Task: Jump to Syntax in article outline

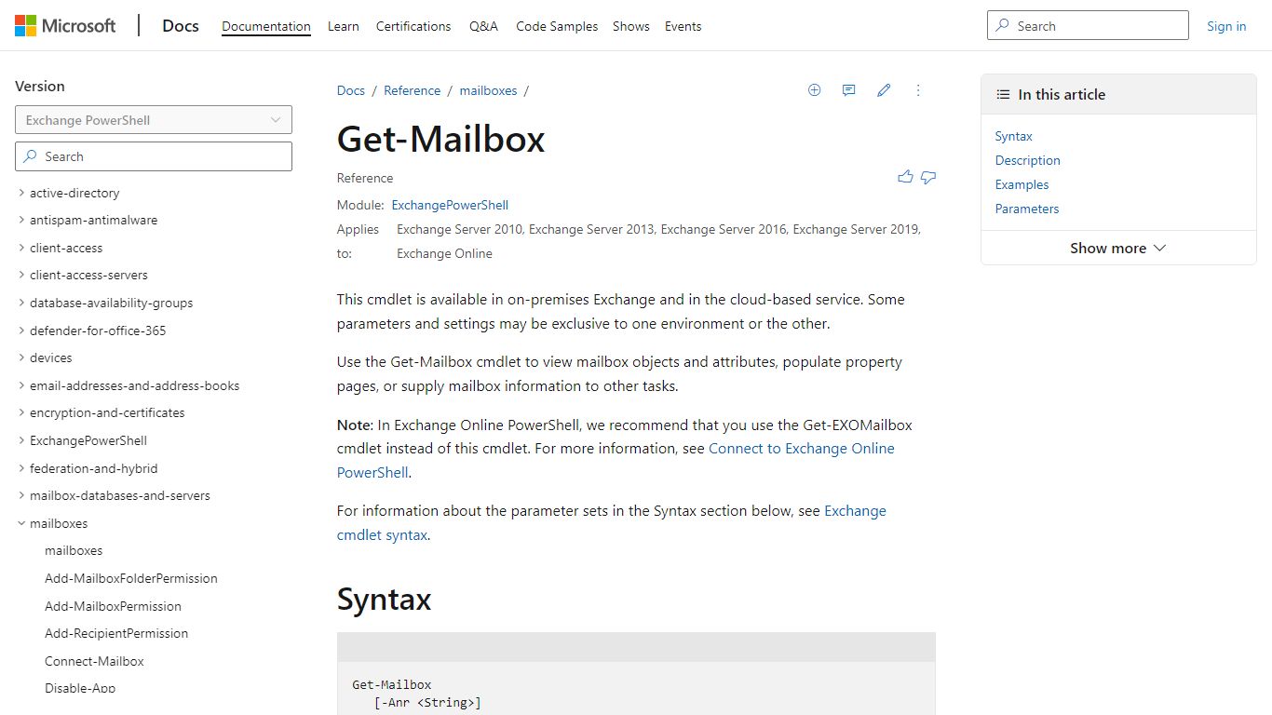Action: click(1013, 136)
